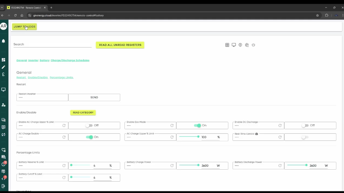
Task: Click into the Search field
Action: 52,45
